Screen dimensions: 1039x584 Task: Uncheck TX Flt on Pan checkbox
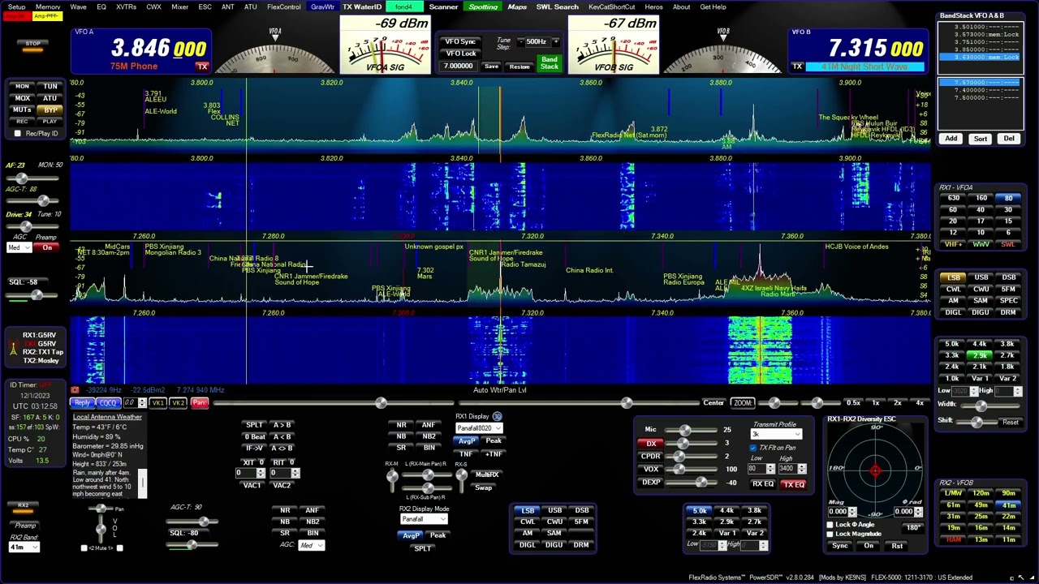[752, 448]
